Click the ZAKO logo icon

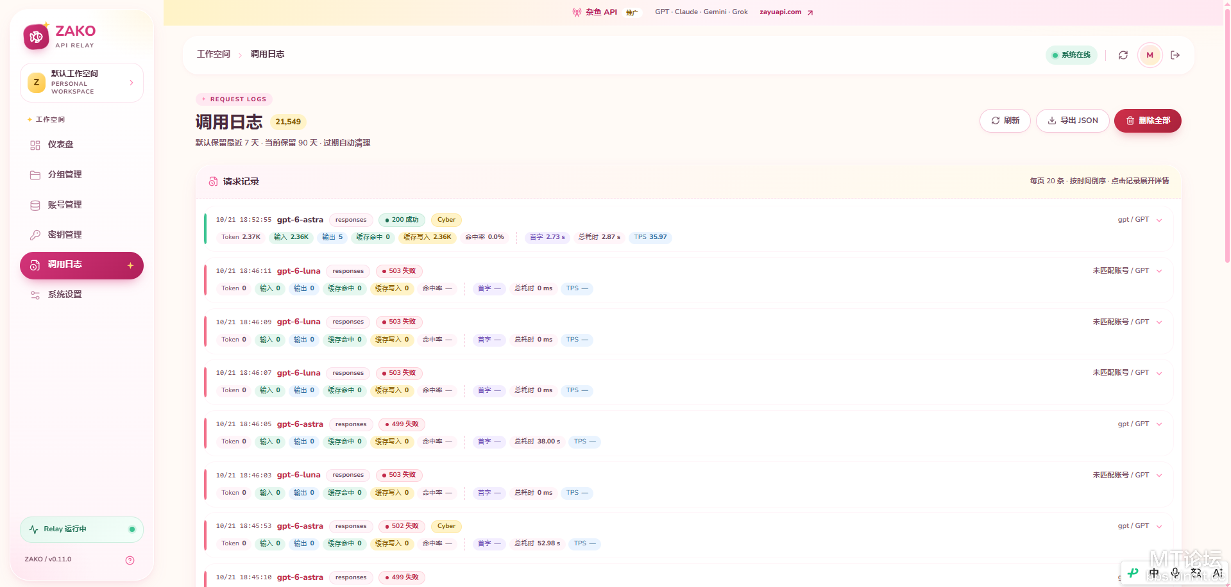[x=36, y=37]
